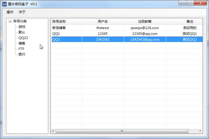The width and height of the screenshot is (209, 139).
Task: Open the 操作 menu
Action: (x=10, y=12)
